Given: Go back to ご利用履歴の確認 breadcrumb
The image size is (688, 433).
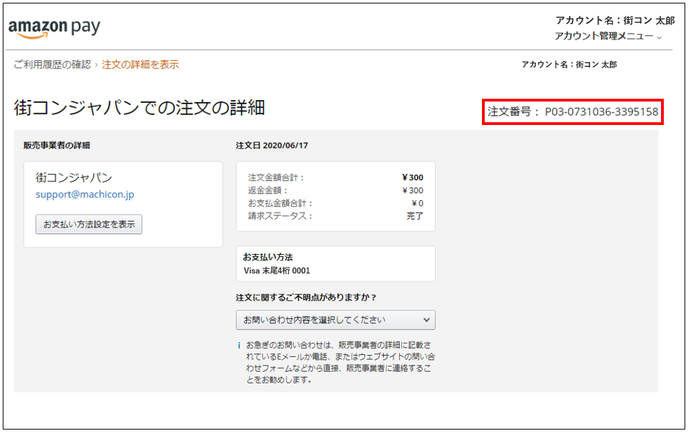Looking at the screenshot, I should point(53,64).
